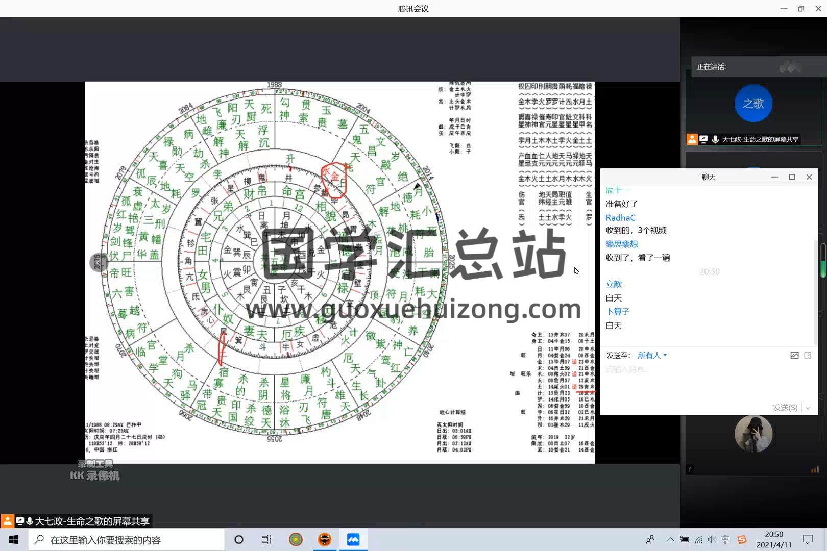Expand the hidden system tray icons chevron
The image size is (827, 551).
coord(670,539)
